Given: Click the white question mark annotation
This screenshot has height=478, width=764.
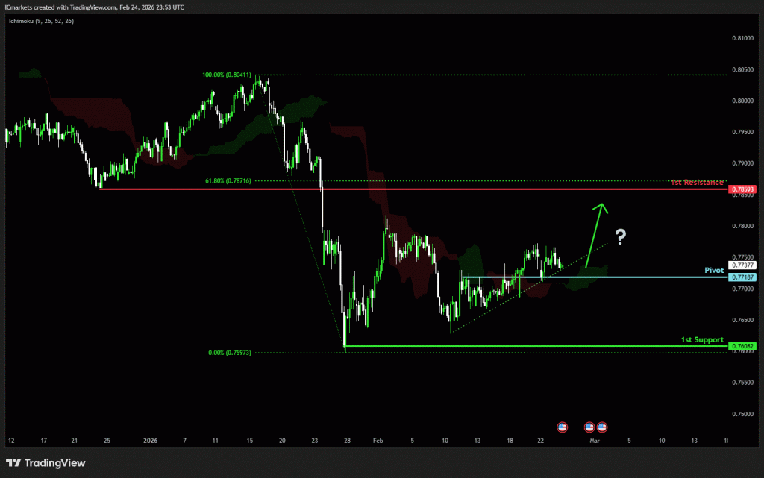Looking at the screenshot, I should (x=620, y=238).
